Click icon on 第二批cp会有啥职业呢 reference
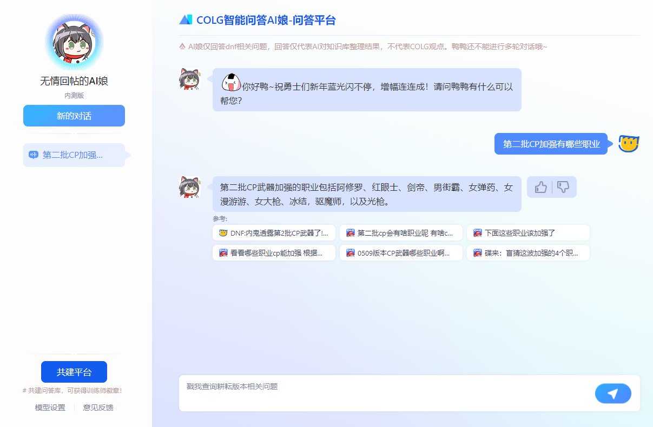This screenshot has width=653, height=427. 350,233
